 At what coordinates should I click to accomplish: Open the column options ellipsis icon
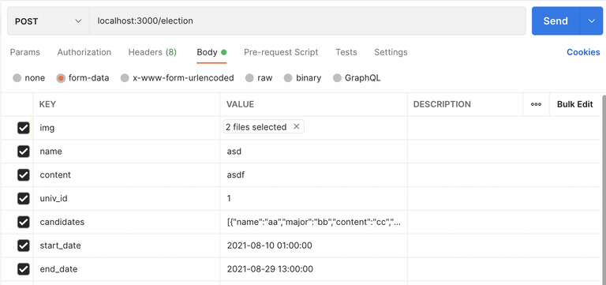tap(536, 104)
